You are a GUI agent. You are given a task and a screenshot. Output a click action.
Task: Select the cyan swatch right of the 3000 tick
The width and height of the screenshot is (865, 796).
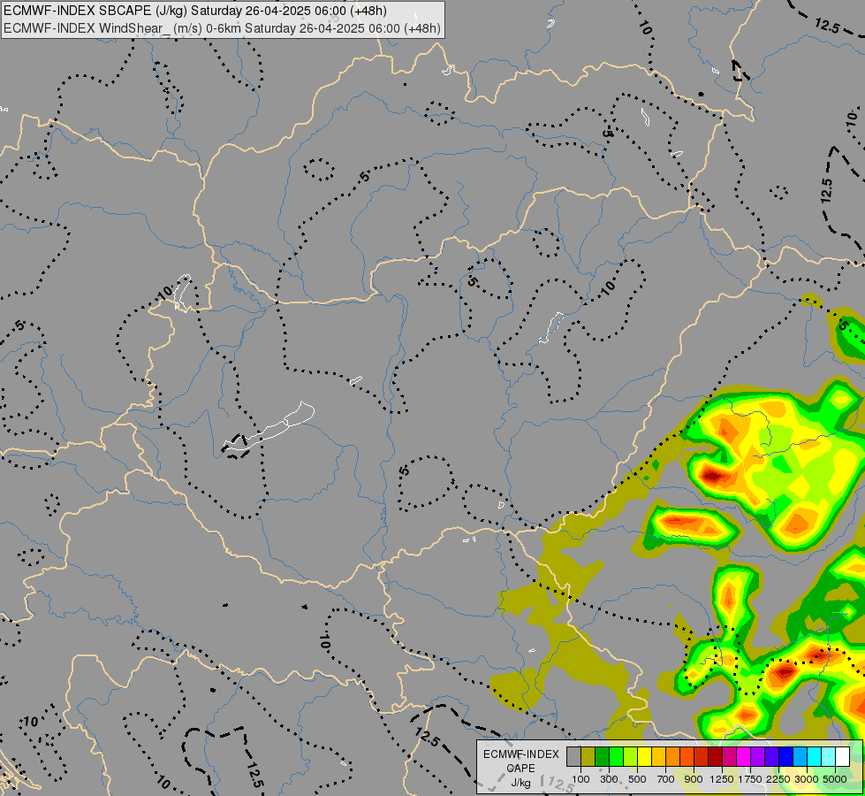815,757
